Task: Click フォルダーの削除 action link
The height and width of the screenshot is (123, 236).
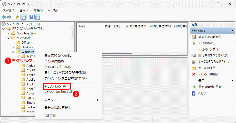Action: pos(208,74)
